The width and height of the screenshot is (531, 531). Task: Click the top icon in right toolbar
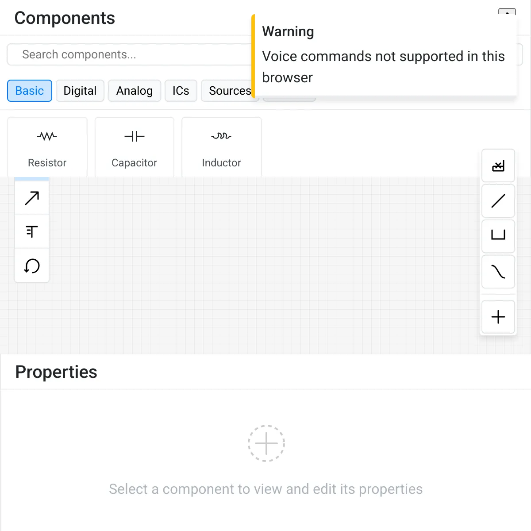(x=498, y=166)
